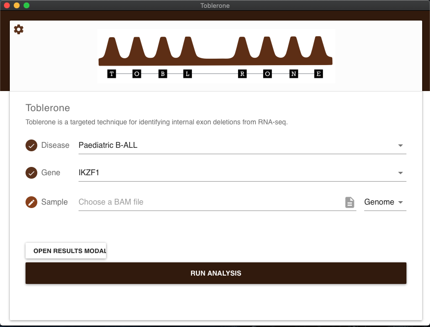Image resolution: width=430 pixels, height=327 pixels.
Task: Click the Open Results Modal button
Action: (x=66, y=251)
